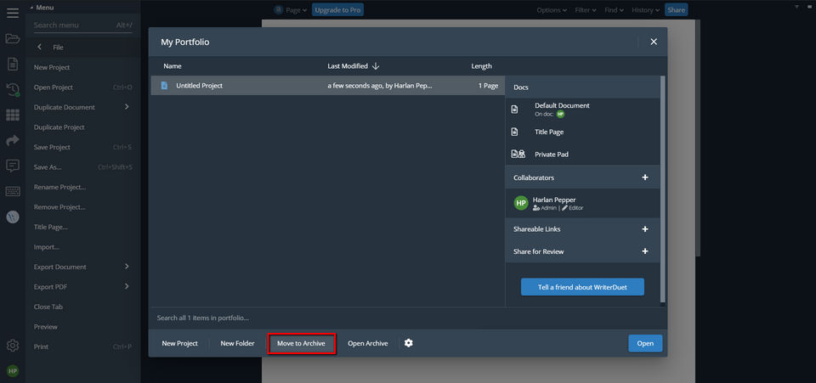This screenshot has height=383, width=816.
Task: Click the back arrow beside File
Action: point(40,47)
